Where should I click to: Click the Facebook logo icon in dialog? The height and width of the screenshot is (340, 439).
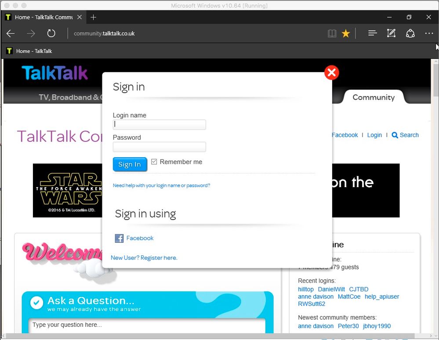[x=119, y=238]
